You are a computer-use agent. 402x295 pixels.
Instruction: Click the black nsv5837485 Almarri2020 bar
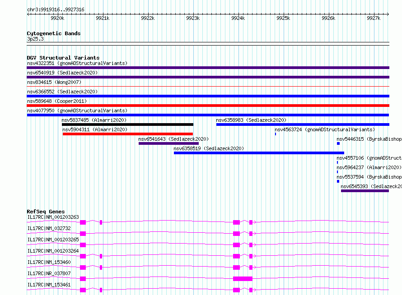click(x=127, y=124)
